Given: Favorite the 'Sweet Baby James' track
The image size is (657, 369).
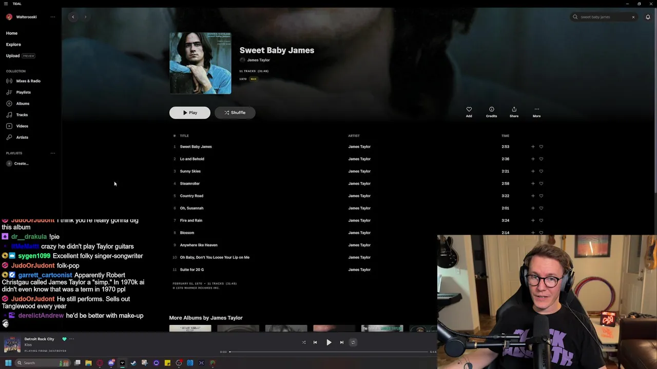Looking at the screenshot, I should [x=541, y=147].
